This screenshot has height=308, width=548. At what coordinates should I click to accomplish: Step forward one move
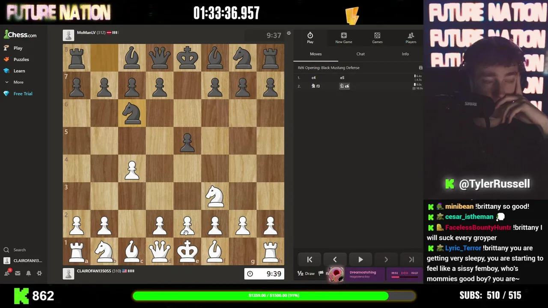tap(386, 260)
